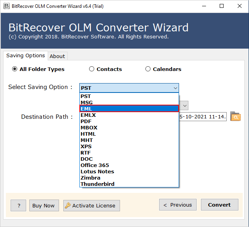This screenshot has height=227, width=249.
Task: Choose RTF from the saving option list
Action: pyautogui.click(x=129, y=153)
